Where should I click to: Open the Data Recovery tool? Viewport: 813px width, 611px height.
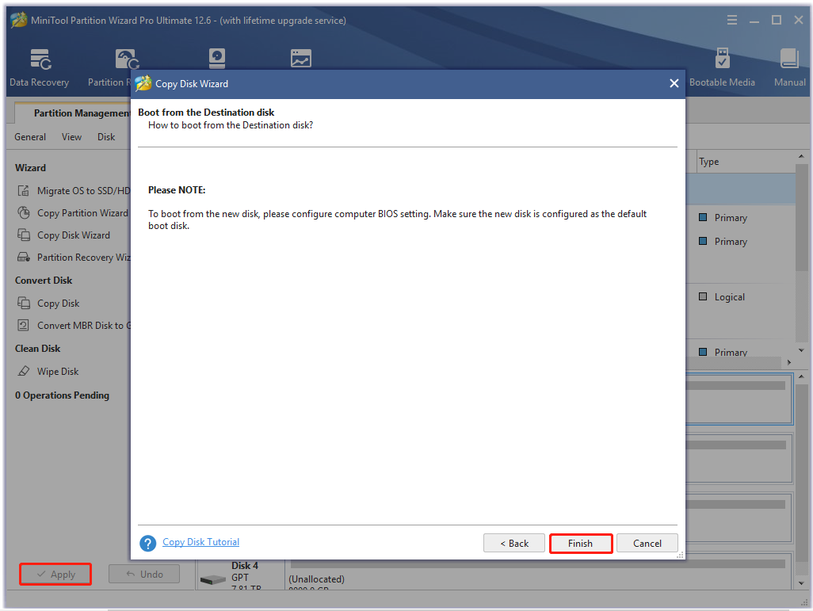[x=39, y=66]
